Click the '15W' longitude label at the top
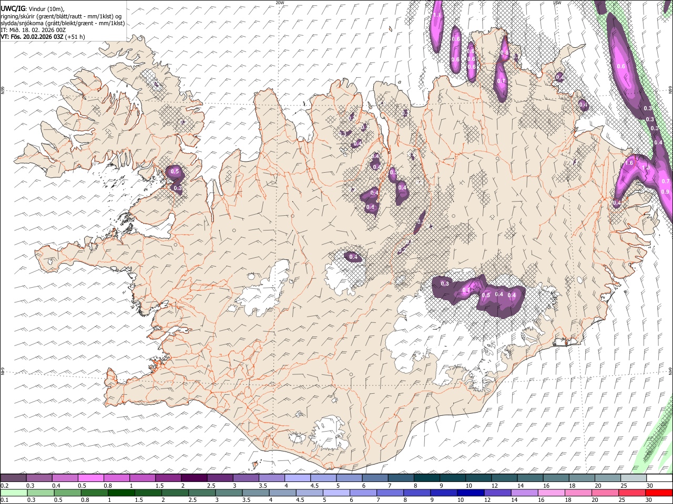673x504 pixels. (557, 3)
